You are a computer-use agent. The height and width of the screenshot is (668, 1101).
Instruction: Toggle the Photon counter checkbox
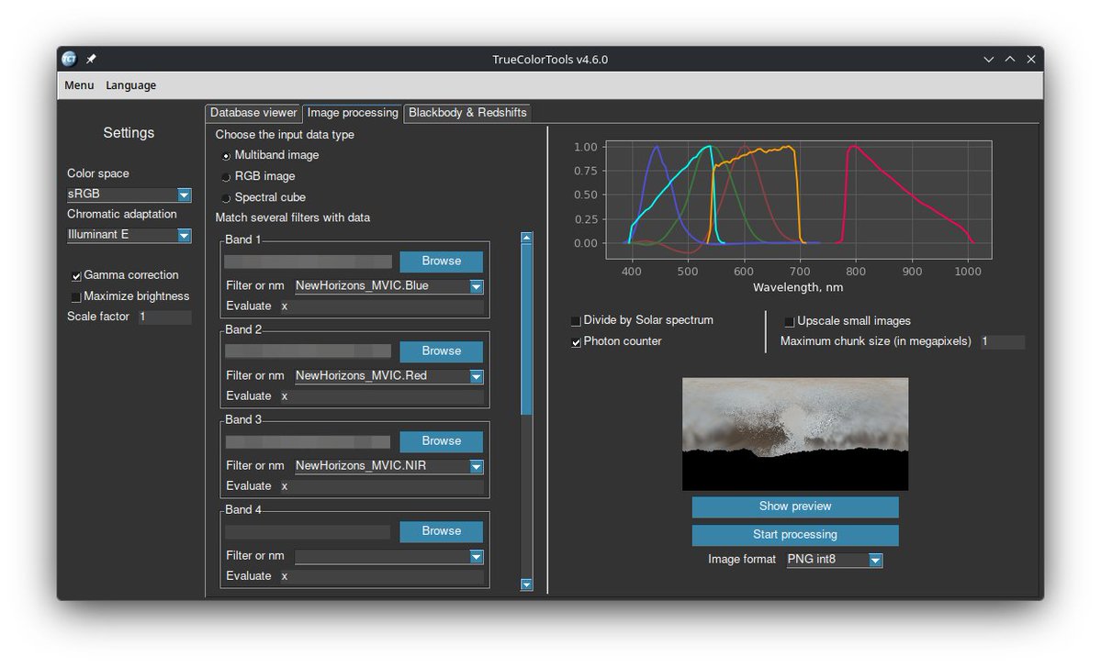point(576,341)
